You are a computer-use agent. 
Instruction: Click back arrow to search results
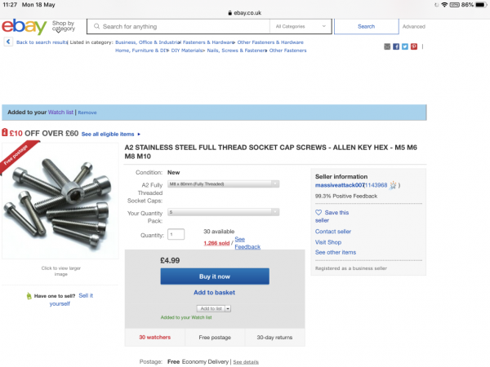coord(8,42)
